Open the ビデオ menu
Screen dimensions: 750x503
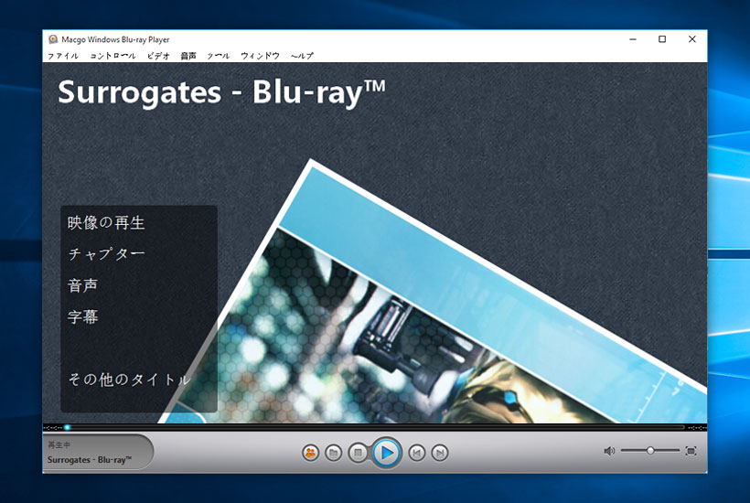pos(158,56)
